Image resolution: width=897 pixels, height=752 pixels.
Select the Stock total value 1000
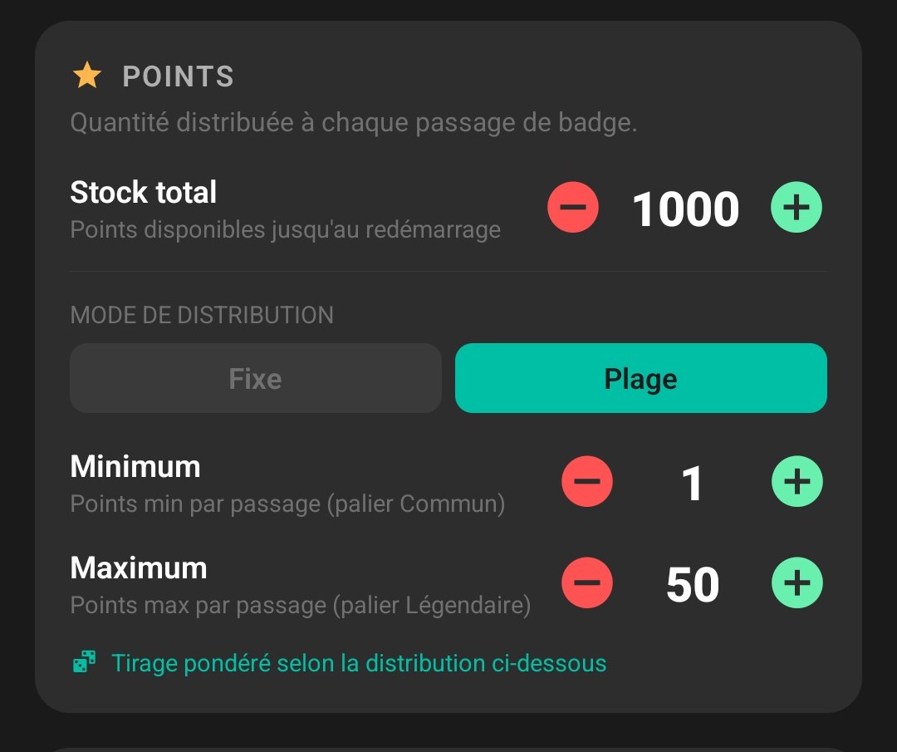tap(686, 208)
